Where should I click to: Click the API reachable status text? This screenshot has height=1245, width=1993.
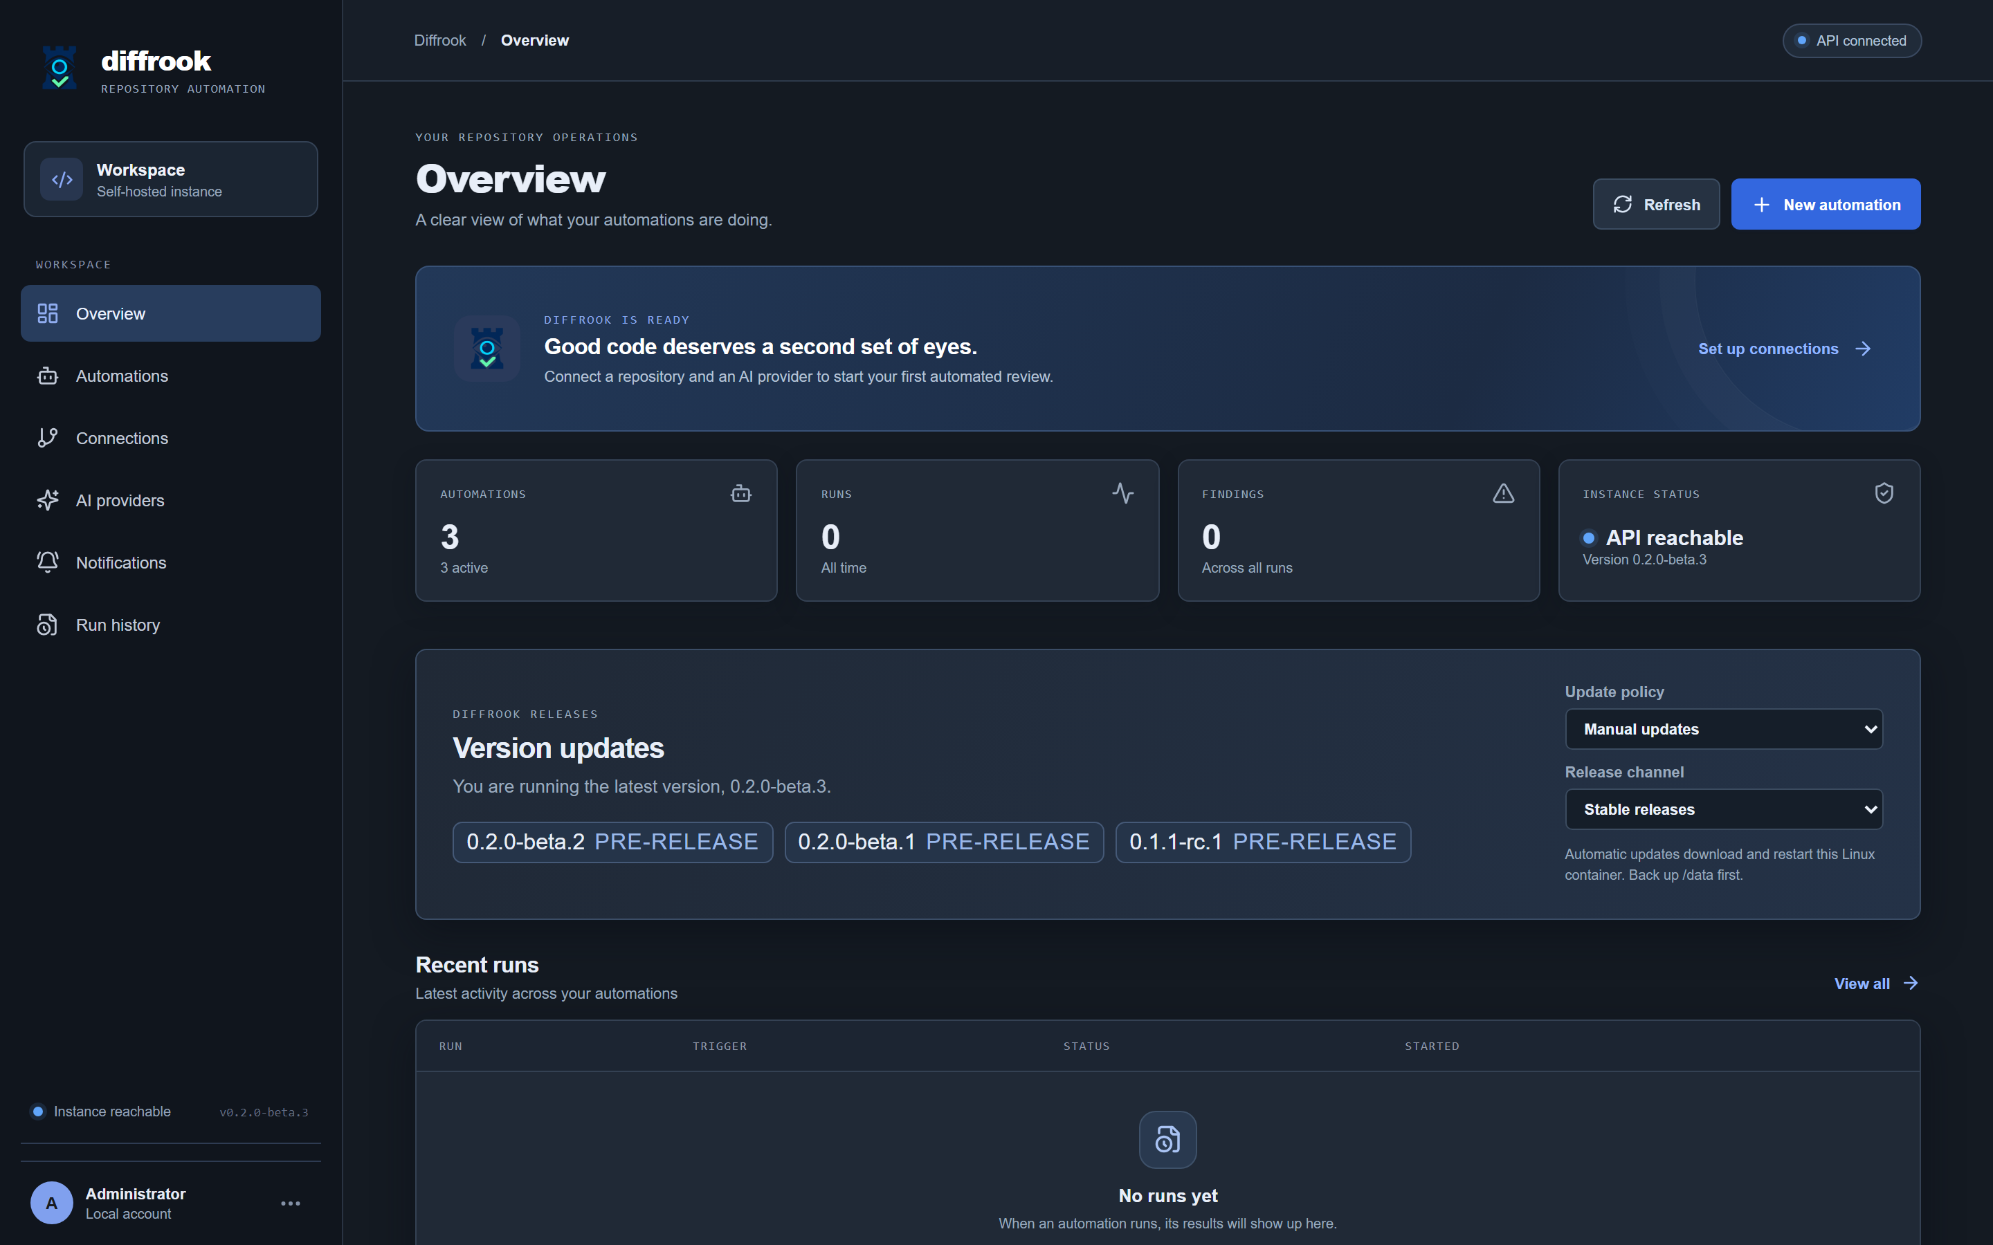(x=1674, y=537)
